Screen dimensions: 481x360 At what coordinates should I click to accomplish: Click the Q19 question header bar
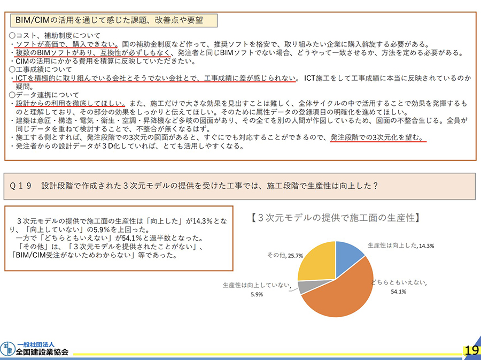click(x=240, y=186)
